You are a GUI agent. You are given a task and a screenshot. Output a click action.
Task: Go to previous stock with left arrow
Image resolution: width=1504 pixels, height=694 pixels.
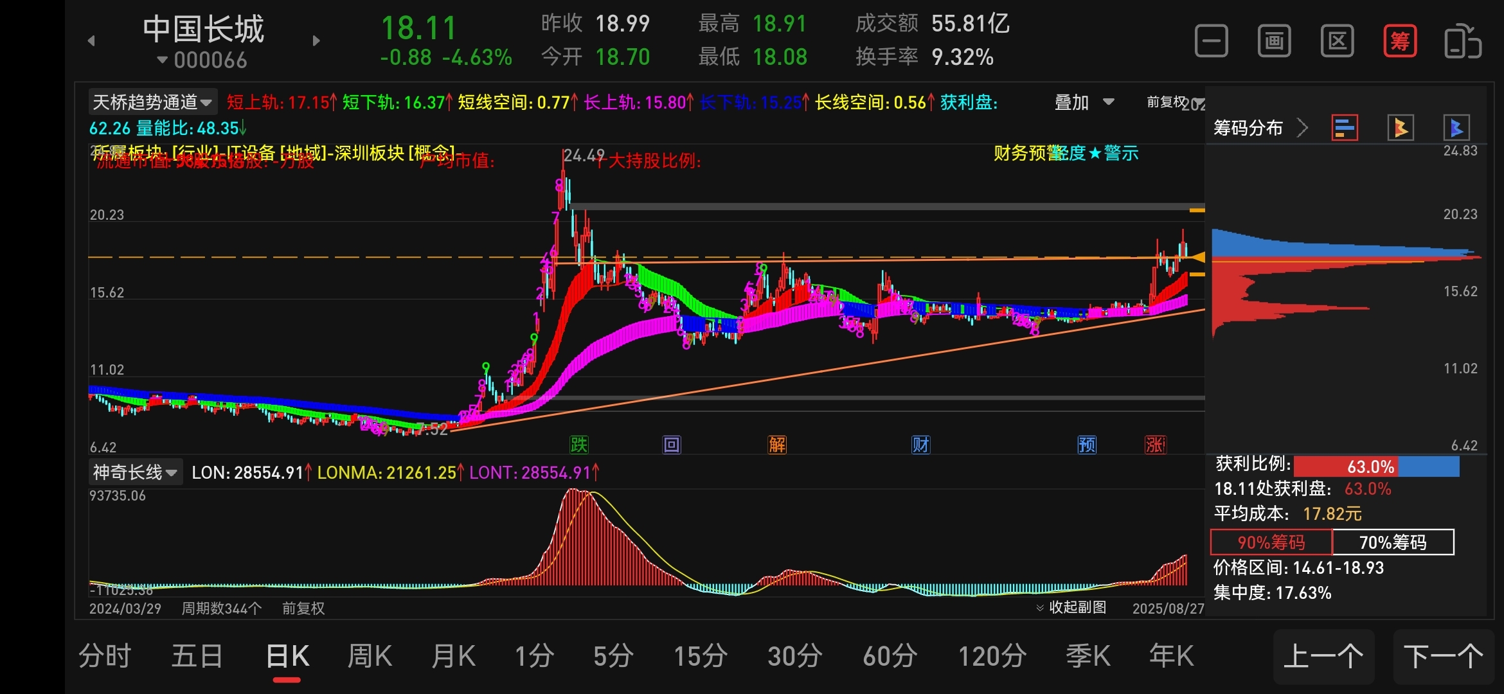91,40
